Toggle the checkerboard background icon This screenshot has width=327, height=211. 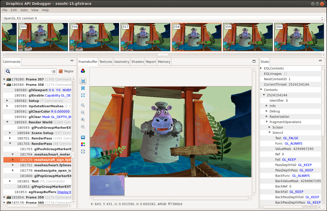[83, 151]
